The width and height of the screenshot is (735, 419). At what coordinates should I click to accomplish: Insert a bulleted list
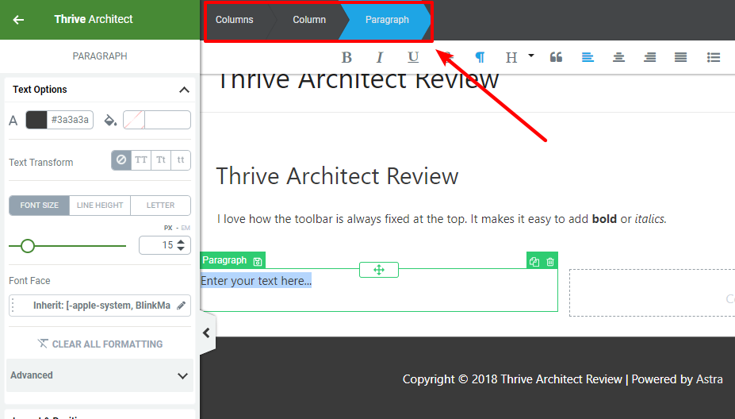coord(714,57)
